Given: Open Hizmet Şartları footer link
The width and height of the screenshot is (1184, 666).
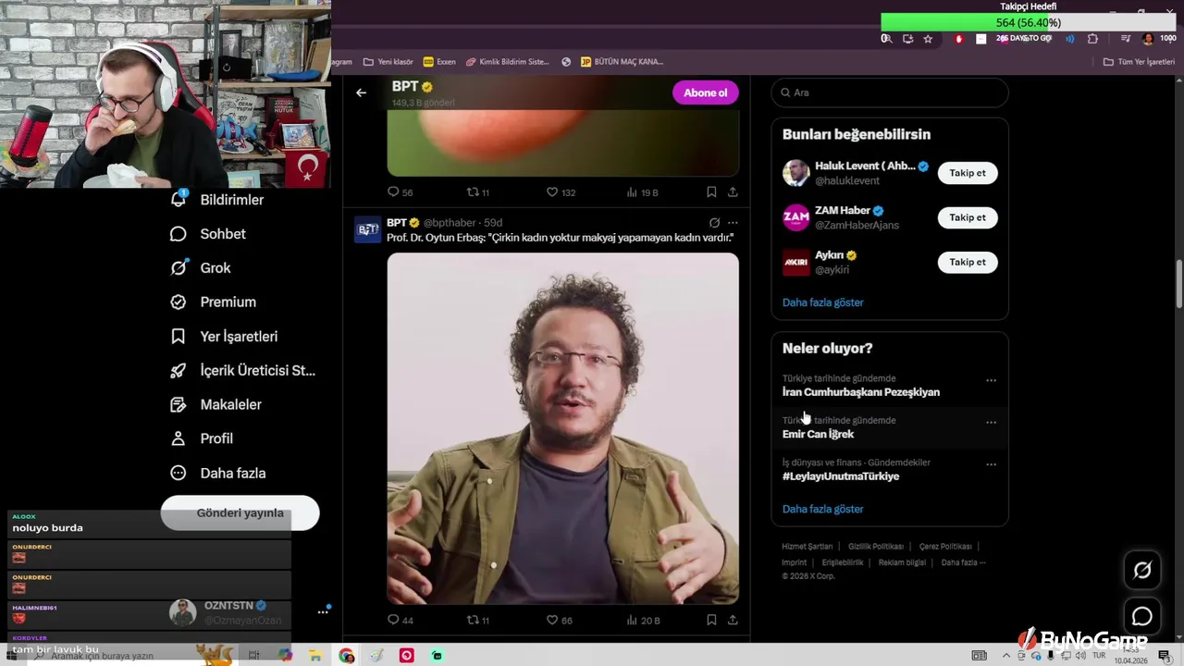Looking at the screenshot, I should 807,547.
